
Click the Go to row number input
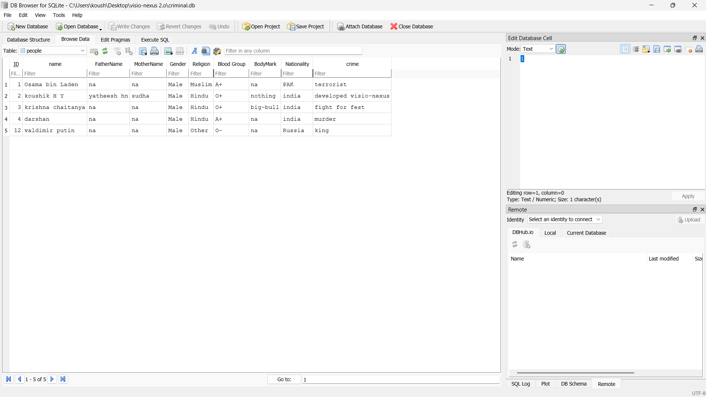click(401, 379)
